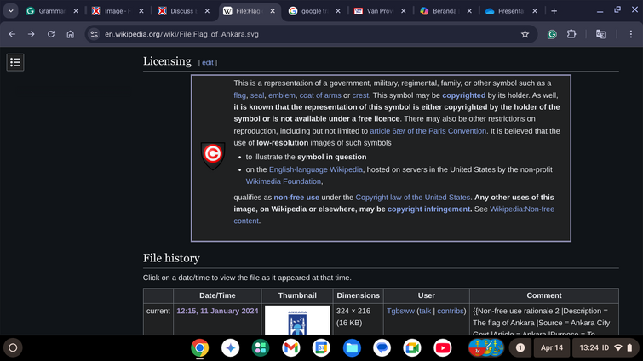
Task: Reload the Wikipedia page
Action: 51,34
